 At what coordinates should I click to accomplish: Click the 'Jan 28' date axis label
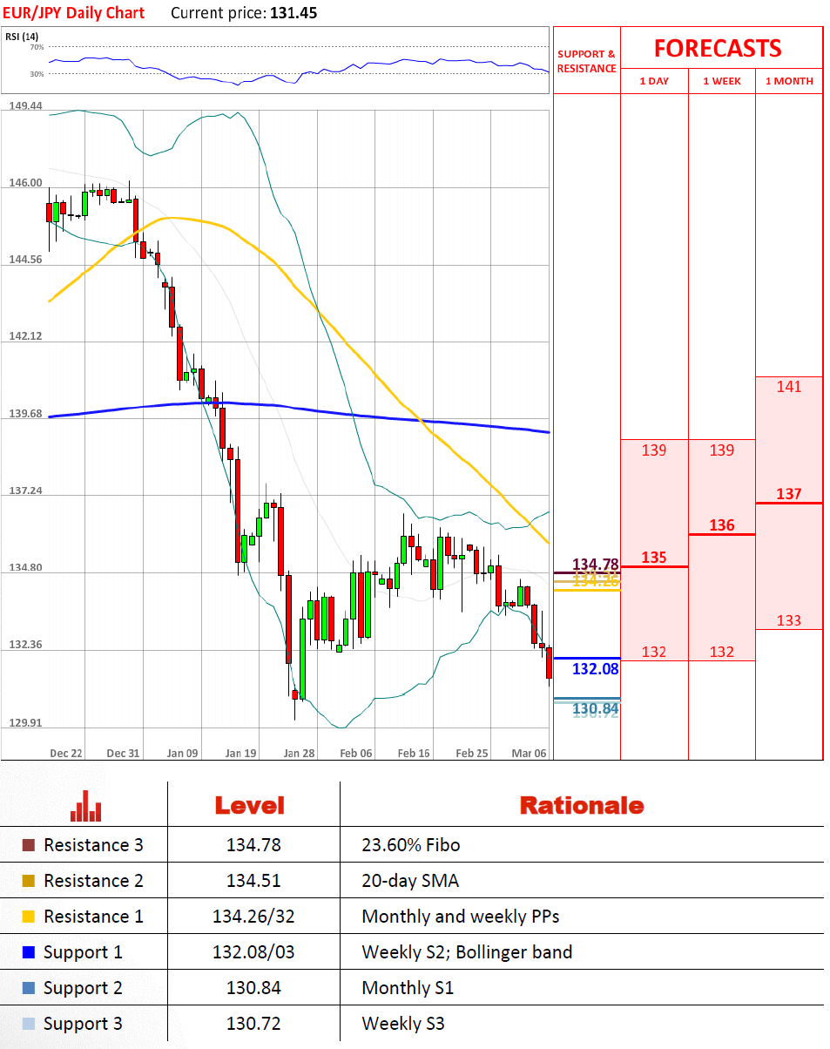299,754
